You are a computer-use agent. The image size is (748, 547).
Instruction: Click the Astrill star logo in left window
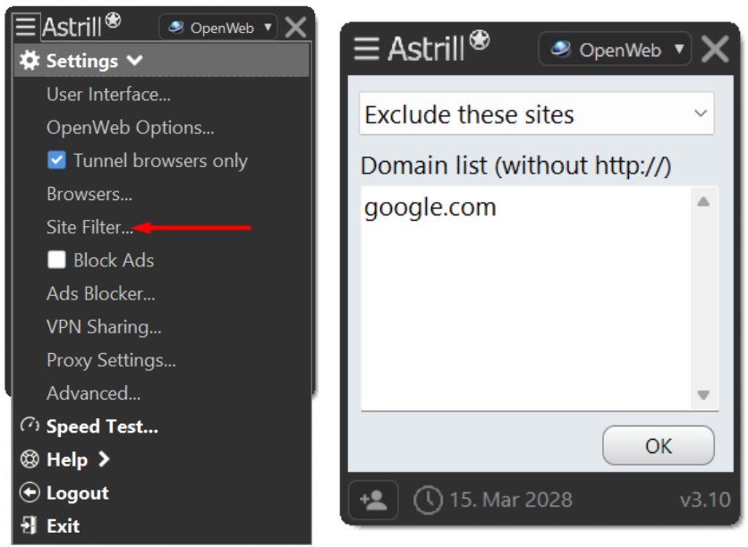pos(113,21)
